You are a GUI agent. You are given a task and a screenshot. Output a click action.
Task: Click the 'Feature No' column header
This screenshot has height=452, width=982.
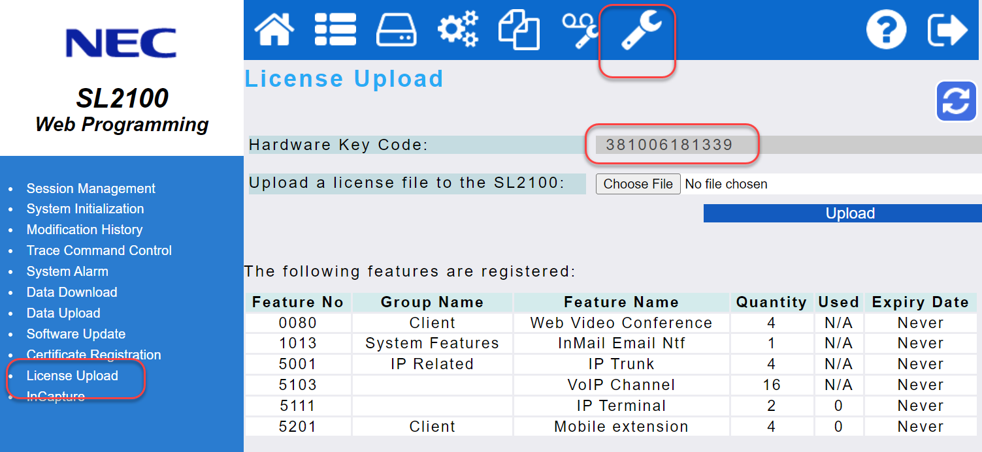pos(298,302)
